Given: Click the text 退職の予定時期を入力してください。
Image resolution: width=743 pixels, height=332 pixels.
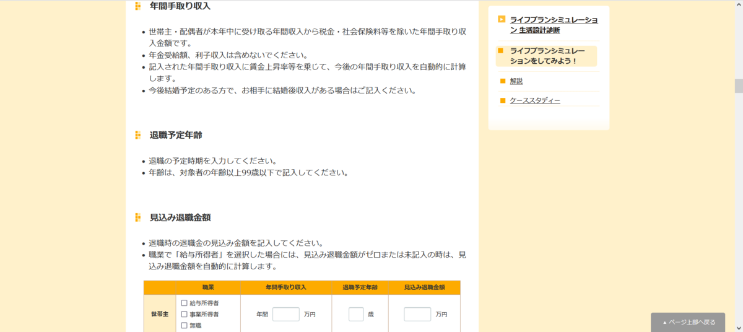Looking at the screenshot, I should [213, 161].
